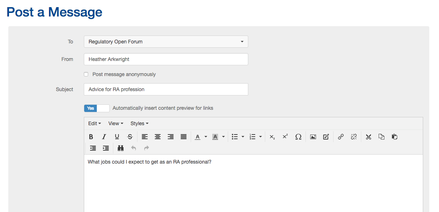439x212 pixels.
Task: Click the text color button
Action: 198,137
